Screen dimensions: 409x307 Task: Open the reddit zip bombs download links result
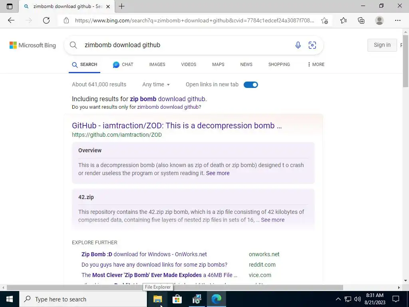pyautogui.click(x=154, y=265)
